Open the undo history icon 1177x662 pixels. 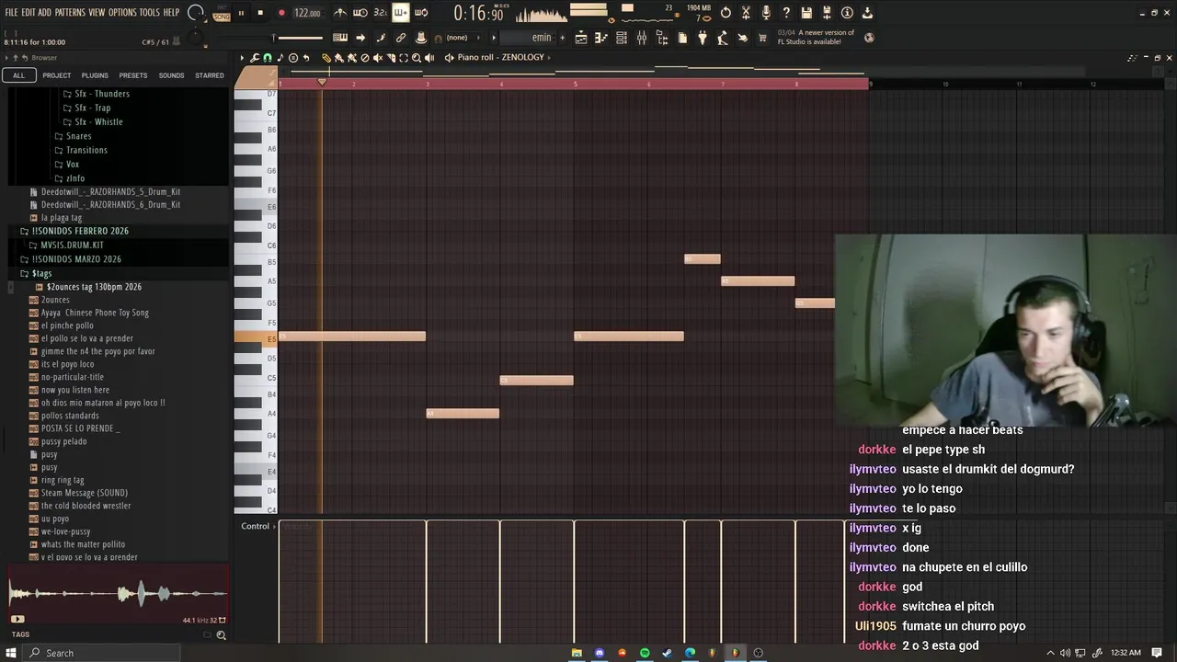[x=726, y=13]
